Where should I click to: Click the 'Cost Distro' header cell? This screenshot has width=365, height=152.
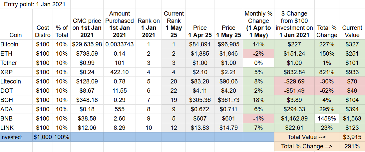point(43,24)
